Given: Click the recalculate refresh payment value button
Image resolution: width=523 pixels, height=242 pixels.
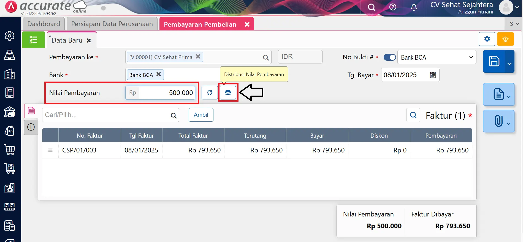Looking at the screenshot, I should click(x=210, y=93).
